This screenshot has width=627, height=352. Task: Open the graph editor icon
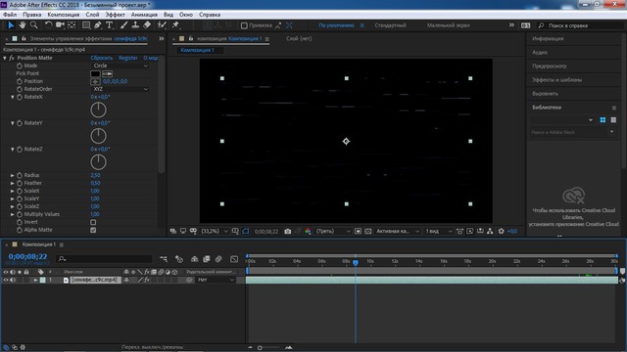[x=234, y=259]
